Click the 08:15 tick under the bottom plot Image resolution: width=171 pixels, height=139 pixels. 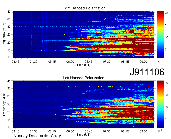pos(125,131)
